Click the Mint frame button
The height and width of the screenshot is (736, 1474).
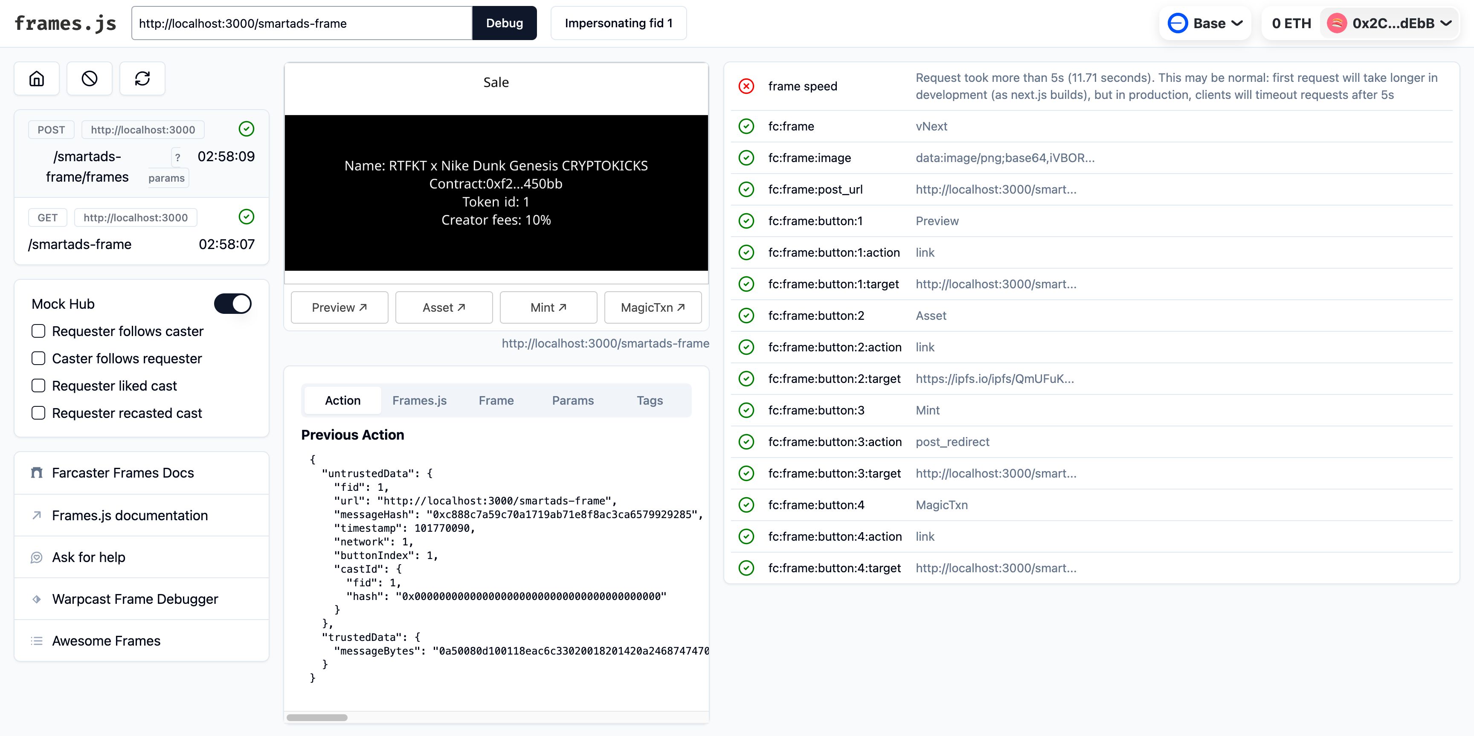(548, 308)
